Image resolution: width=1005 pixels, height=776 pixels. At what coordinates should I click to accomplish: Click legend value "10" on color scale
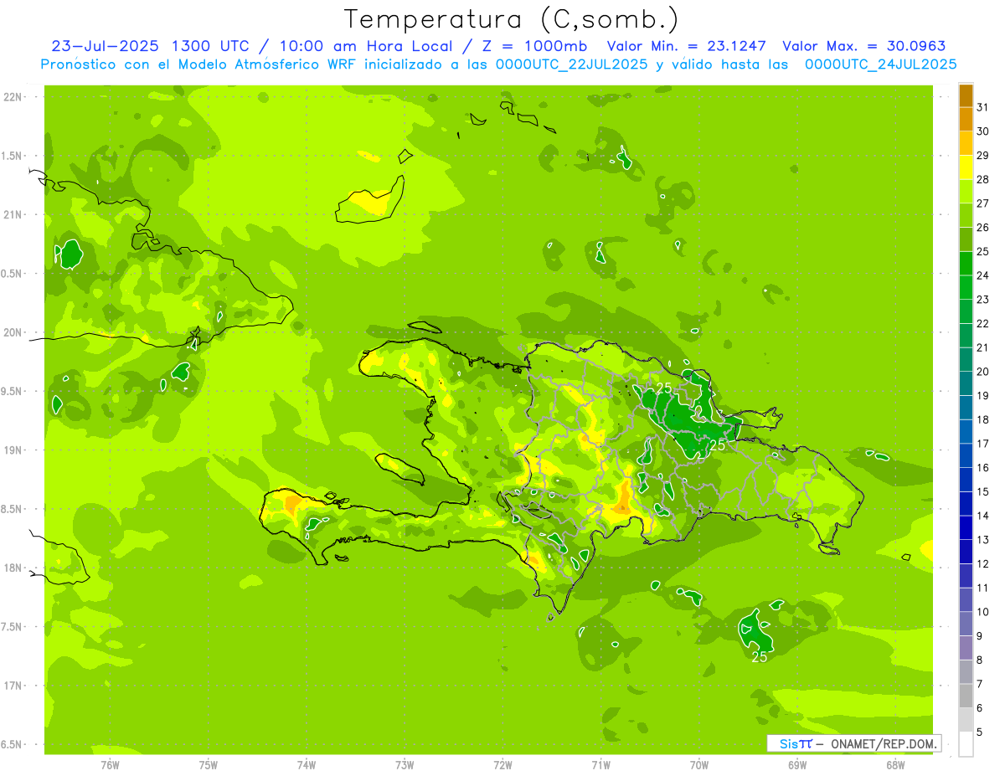tap(983, 612)
